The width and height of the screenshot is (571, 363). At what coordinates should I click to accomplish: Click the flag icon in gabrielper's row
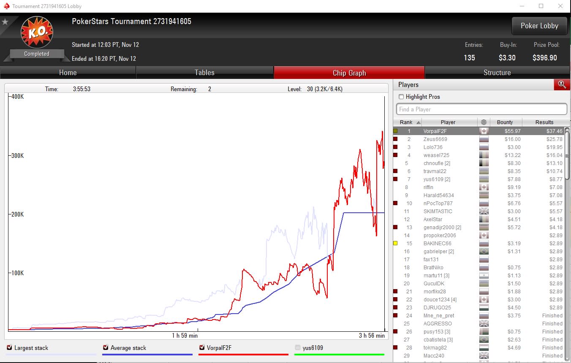pos(484,252)
